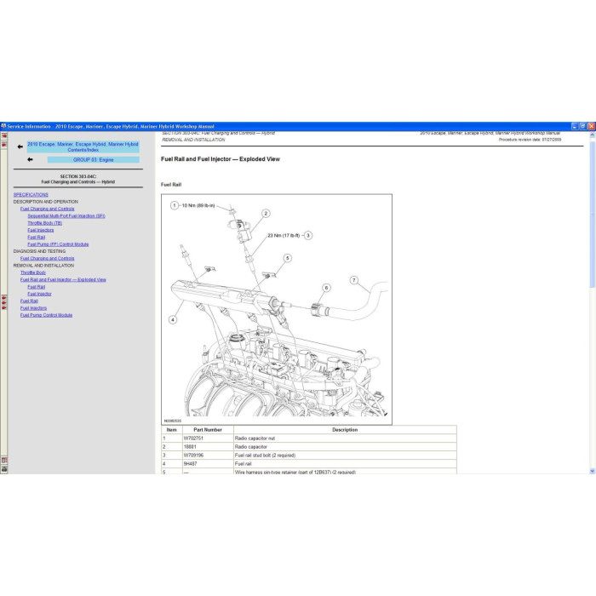Click part number cell 'W709196'
Image resolution: width=596 pixels, height=596 pixels.
click(208, 456)
